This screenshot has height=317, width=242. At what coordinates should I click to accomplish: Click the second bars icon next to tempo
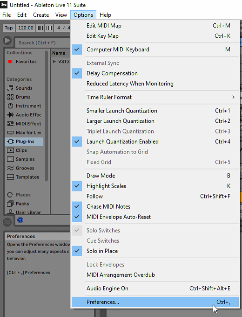click(49, 28)
